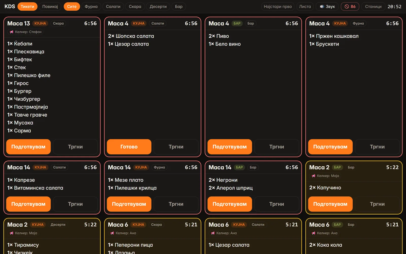Filter tickets by Салати station
406x254 pixels.
tap(113, 7)
